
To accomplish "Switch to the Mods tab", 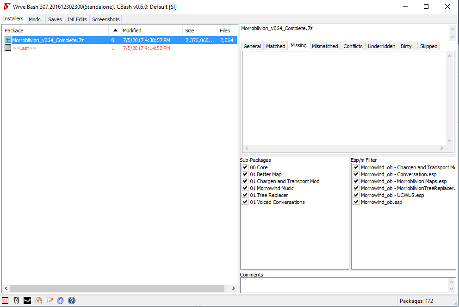I will point(35,19).
